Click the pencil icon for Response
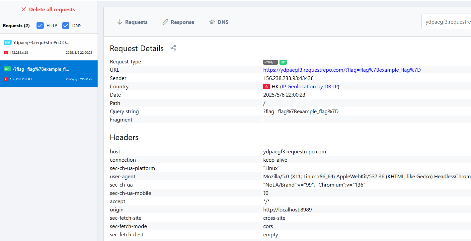The height and width of the screenshot is (241, 471). click(x=165, y=22)
